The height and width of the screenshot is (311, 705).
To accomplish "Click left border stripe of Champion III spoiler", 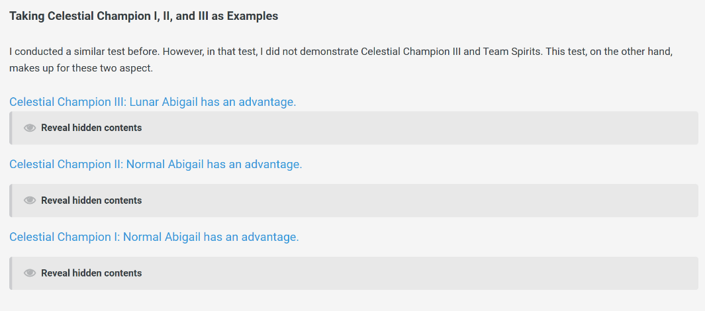I will [11, 128].
